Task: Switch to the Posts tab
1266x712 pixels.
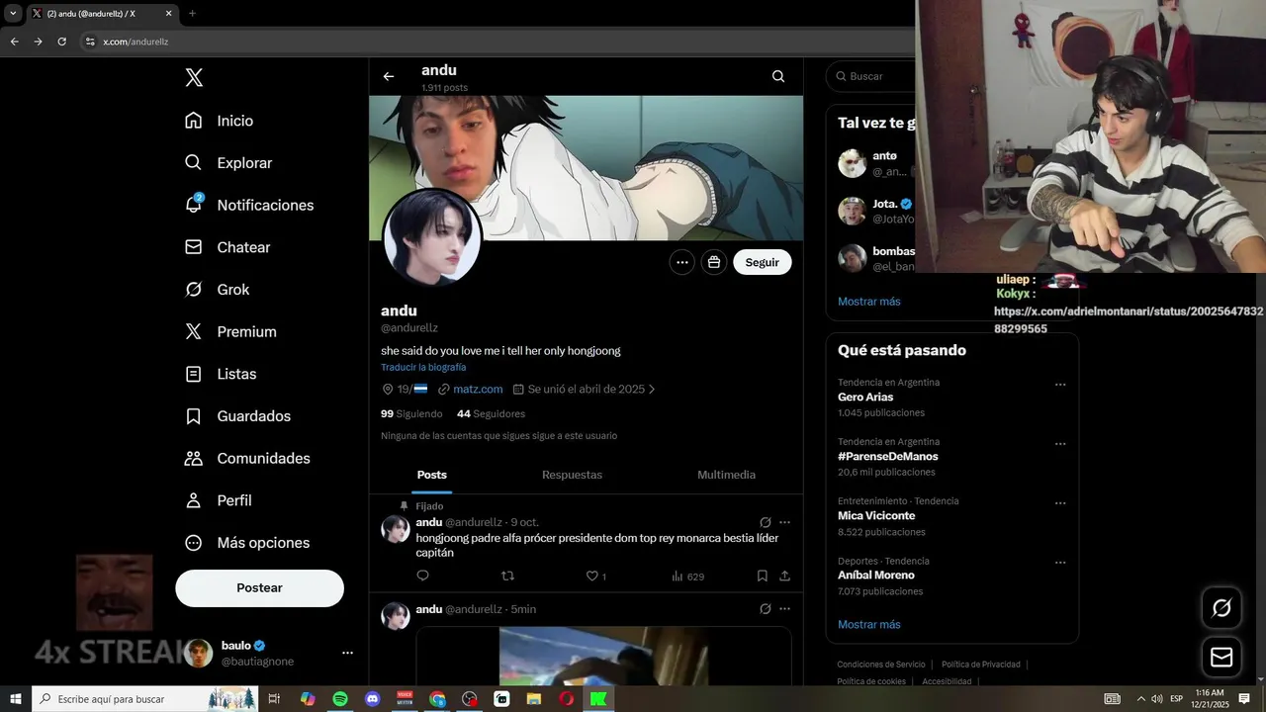Action: (432, 475)
